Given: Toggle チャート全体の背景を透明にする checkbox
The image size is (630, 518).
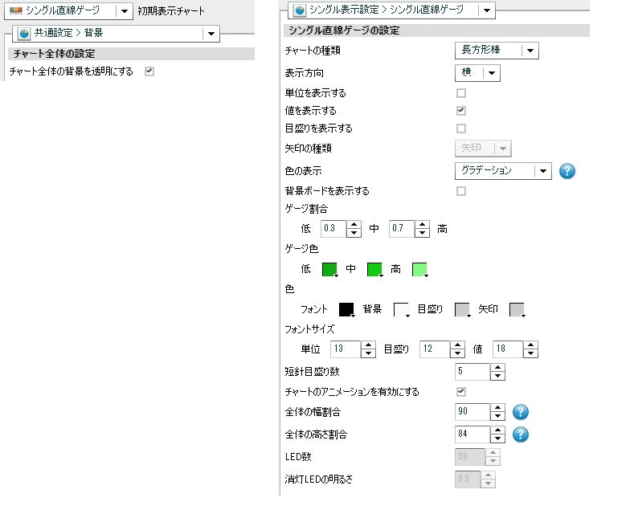Looking at the screenshot, I should (149, 71).
